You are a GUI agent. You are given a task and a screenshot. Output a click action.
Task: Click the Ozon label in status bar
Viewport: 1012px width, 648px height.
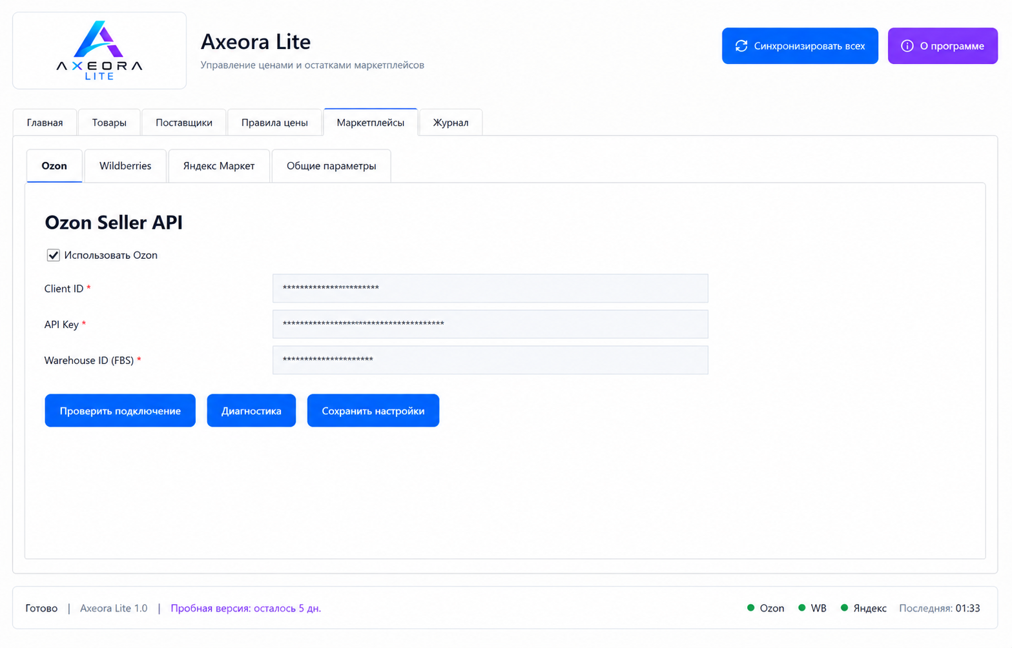[x=772, y=608]
